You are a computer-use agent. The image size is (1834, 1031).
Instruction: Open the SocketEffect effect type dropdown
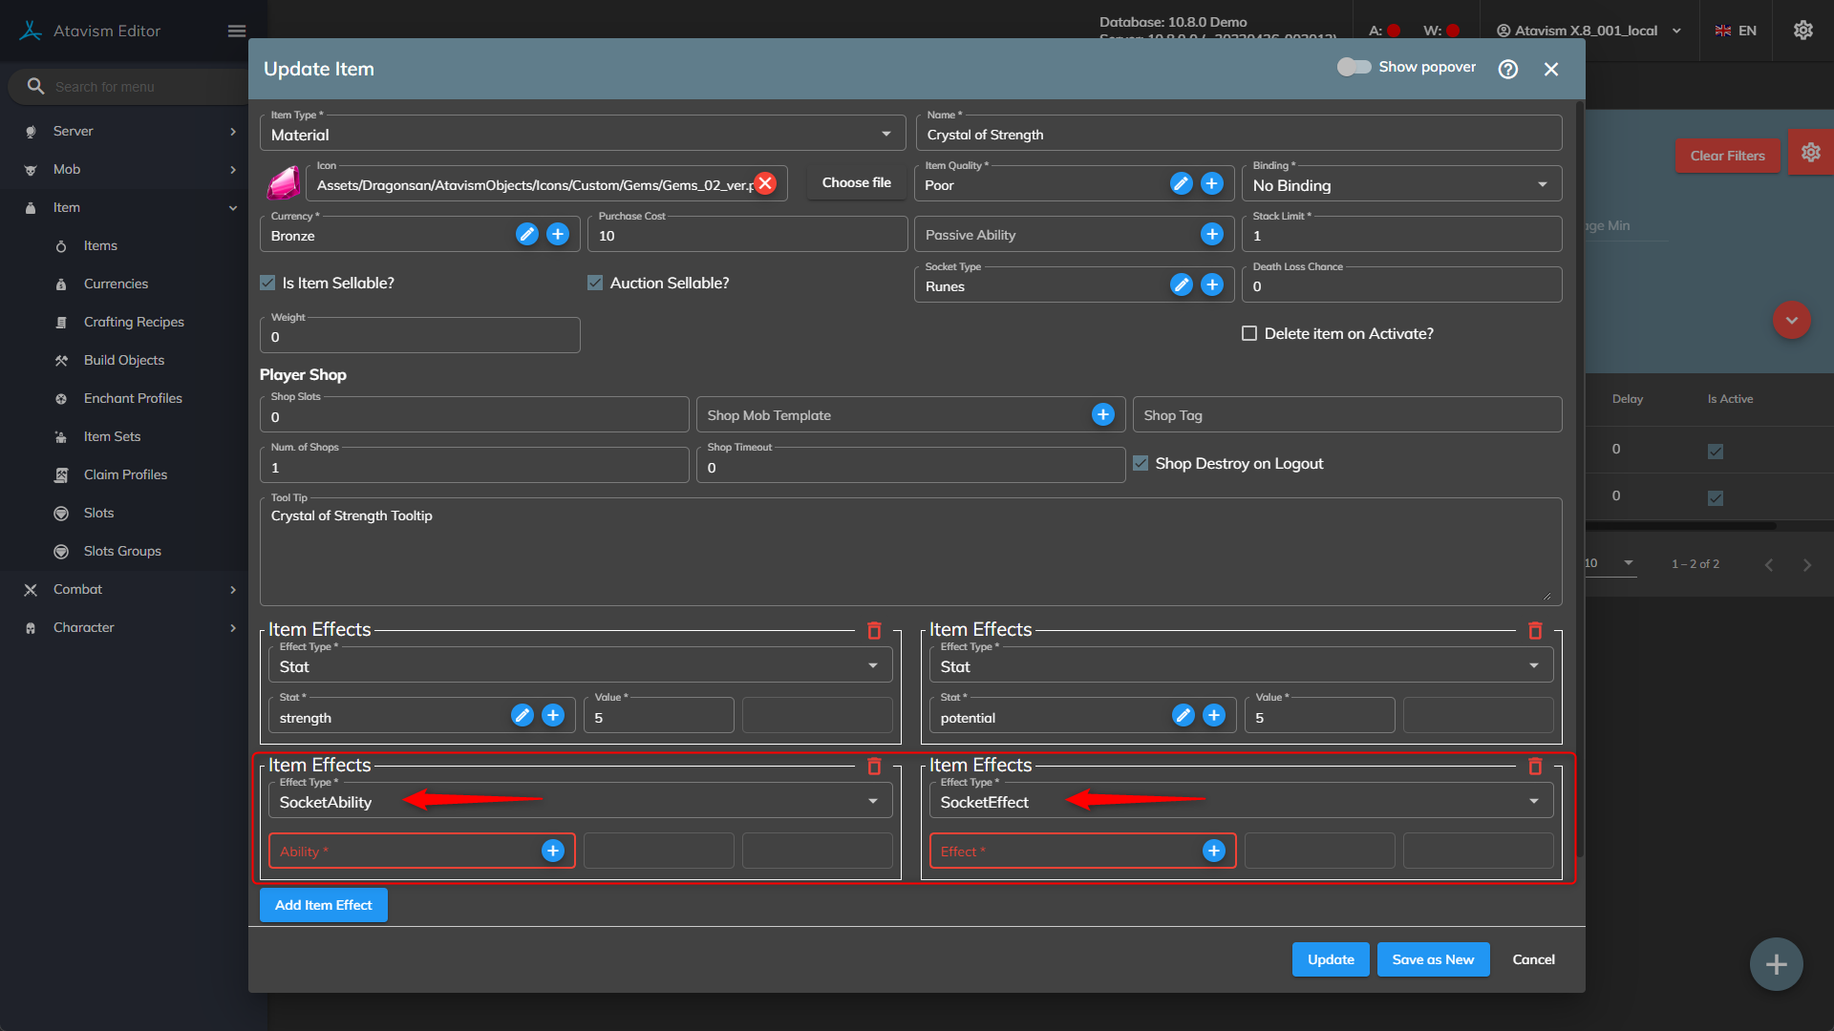click(1240, 802)
